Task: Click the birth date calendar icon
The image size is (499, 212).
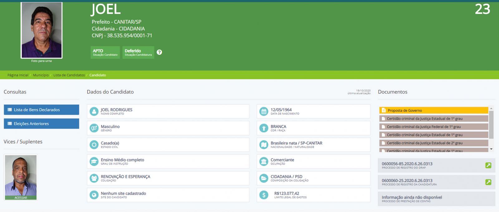Action: (x=264, y=111)
